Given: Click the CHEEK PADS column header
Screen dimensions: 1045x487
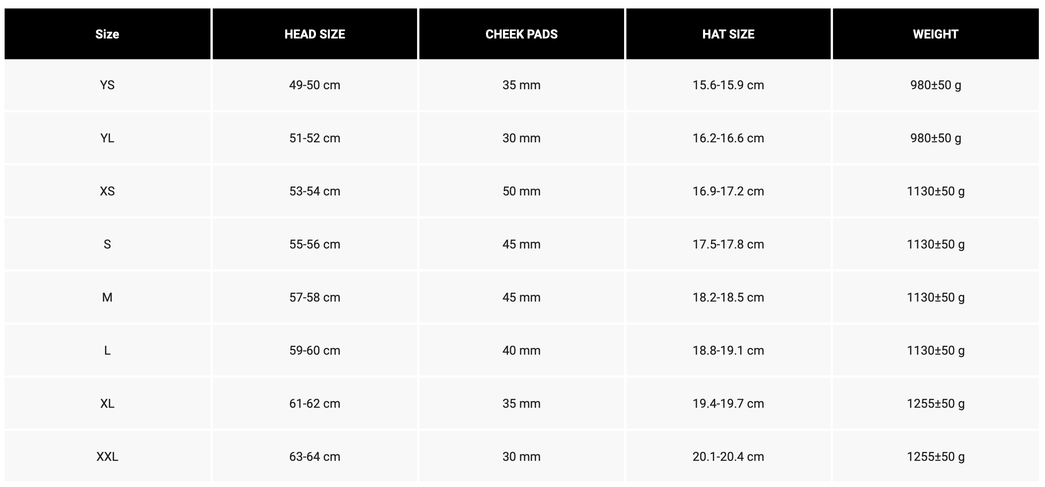Looking at the screenshot, I should click(x=521, y=34).
